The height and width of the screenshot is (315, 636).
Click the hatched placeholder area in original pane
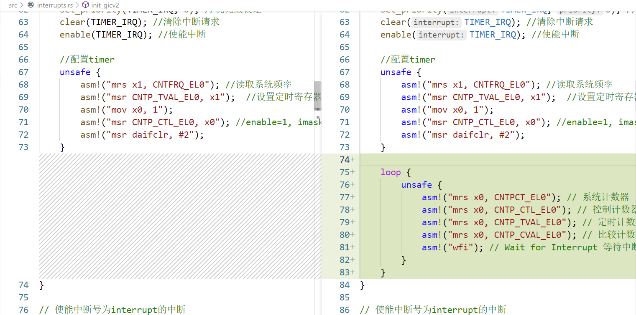[x=176, y=216]
